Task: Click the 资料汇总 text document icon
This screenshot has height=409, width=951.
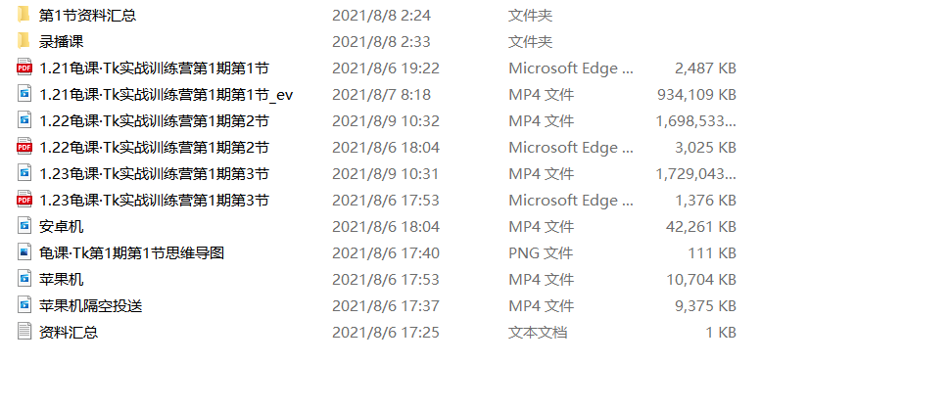Action: click(x=24, y=332)
